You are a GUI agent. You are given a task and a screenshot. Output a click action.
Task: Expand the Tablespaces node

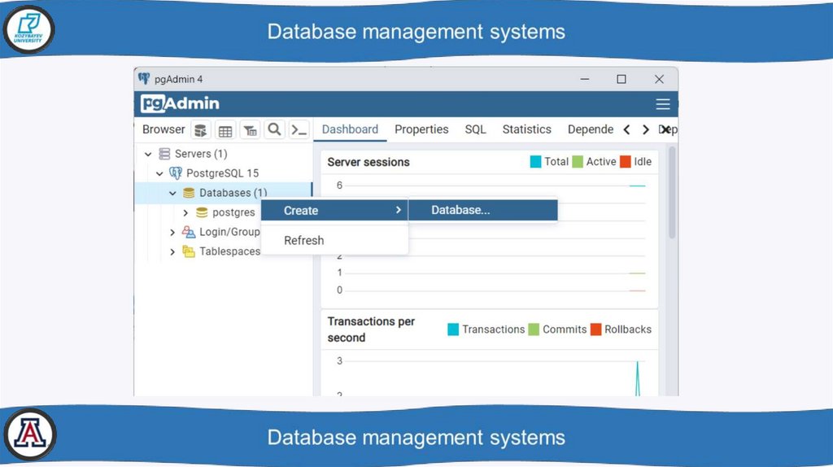pyautogui.click(x=172, y=252)
